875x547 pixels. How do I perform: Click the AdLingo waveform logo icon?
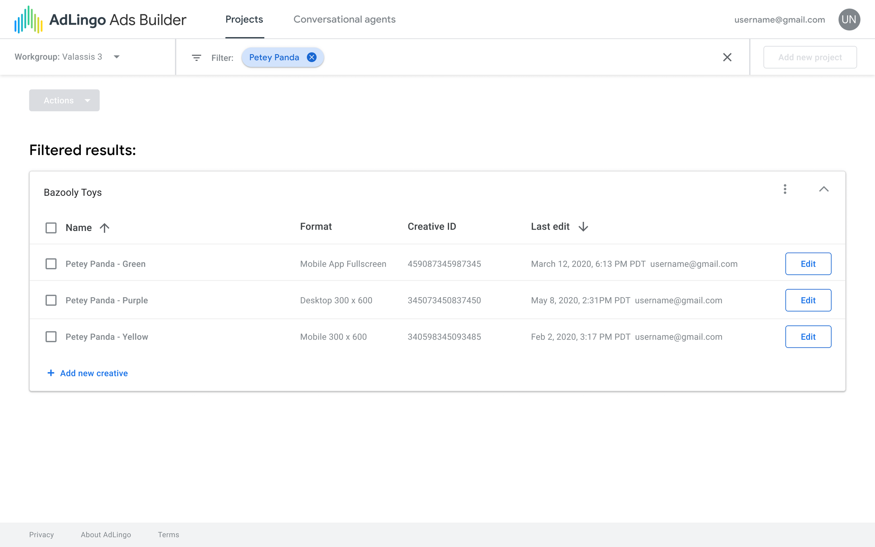click(x=28, y=20)
